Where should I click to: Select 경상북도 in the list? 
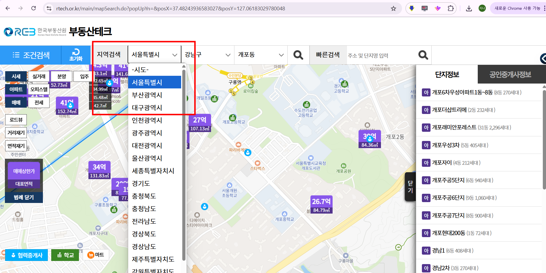click(155, 234)
